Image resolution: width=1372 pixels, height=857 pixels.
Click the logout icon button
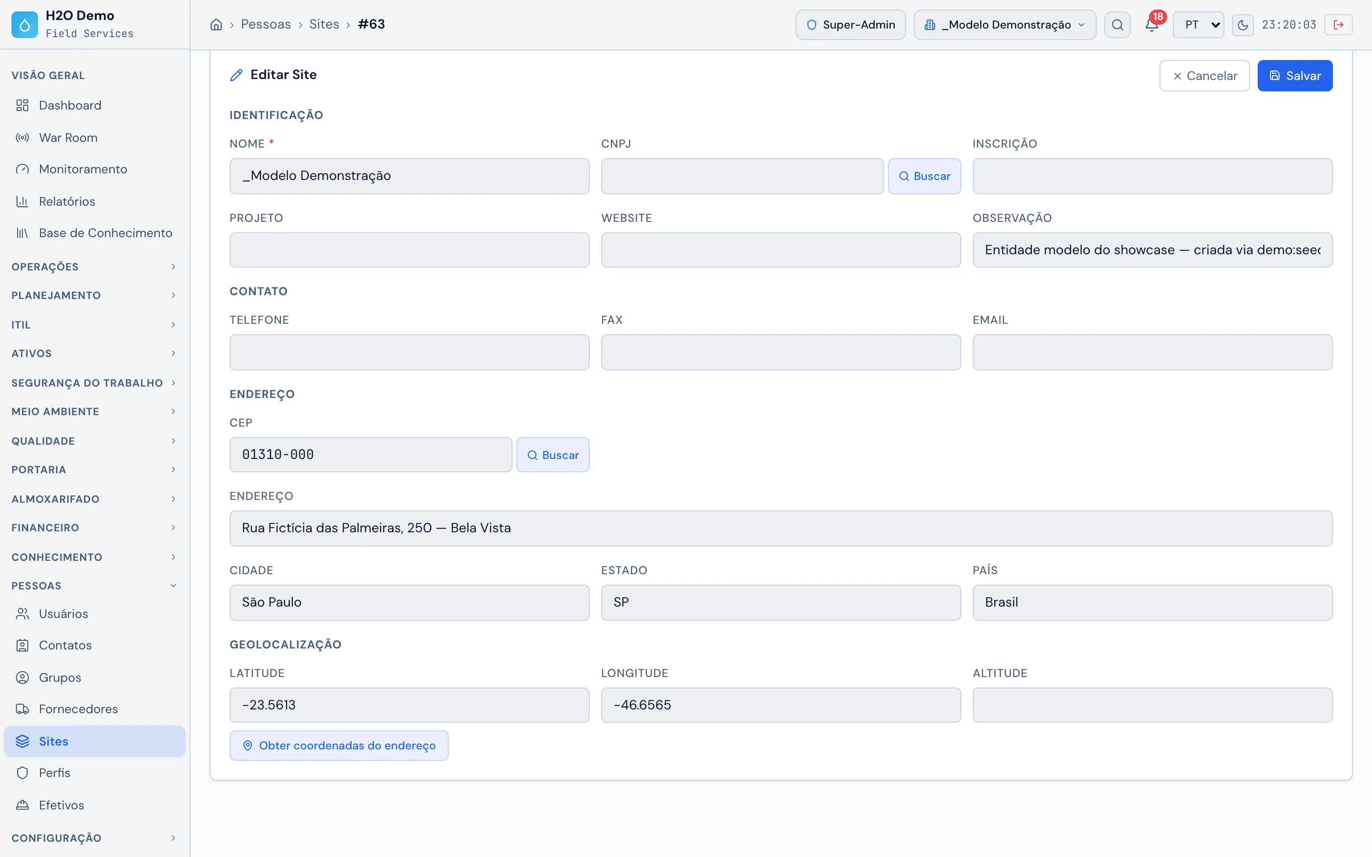coord(1339,25)
